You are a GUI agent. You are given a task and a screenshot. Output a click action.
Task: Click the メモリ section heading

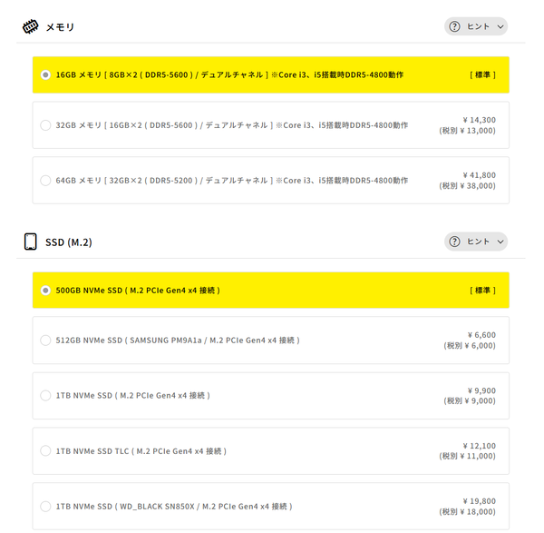pos(60,27)
